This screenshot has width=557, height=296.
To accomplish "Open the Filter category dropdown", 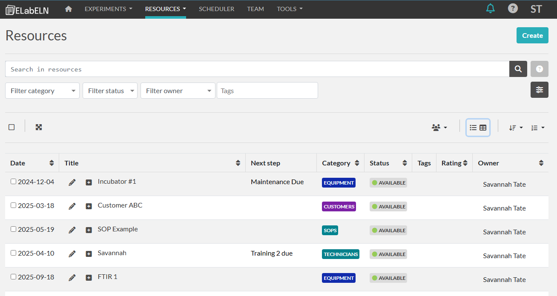I will (x=42, y=91).
